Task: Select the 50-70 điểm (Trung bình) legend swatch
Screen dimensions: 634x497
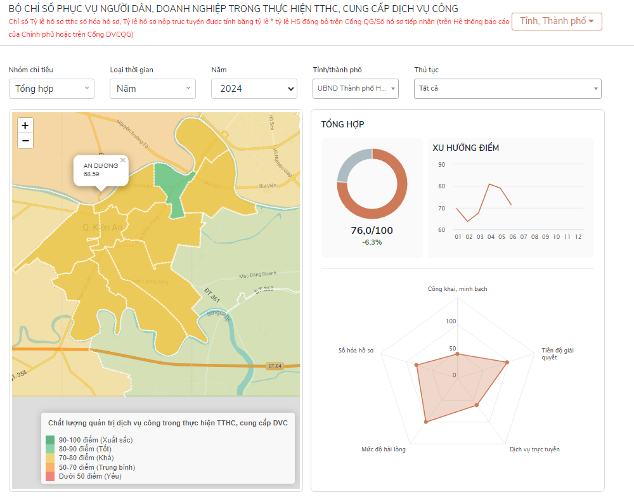Action: [50, 467]
